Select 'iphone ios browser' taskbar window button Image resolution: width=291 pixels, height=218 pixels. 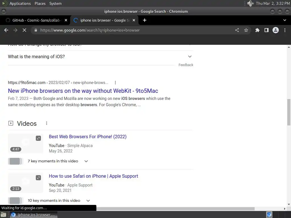pos(34,215)
